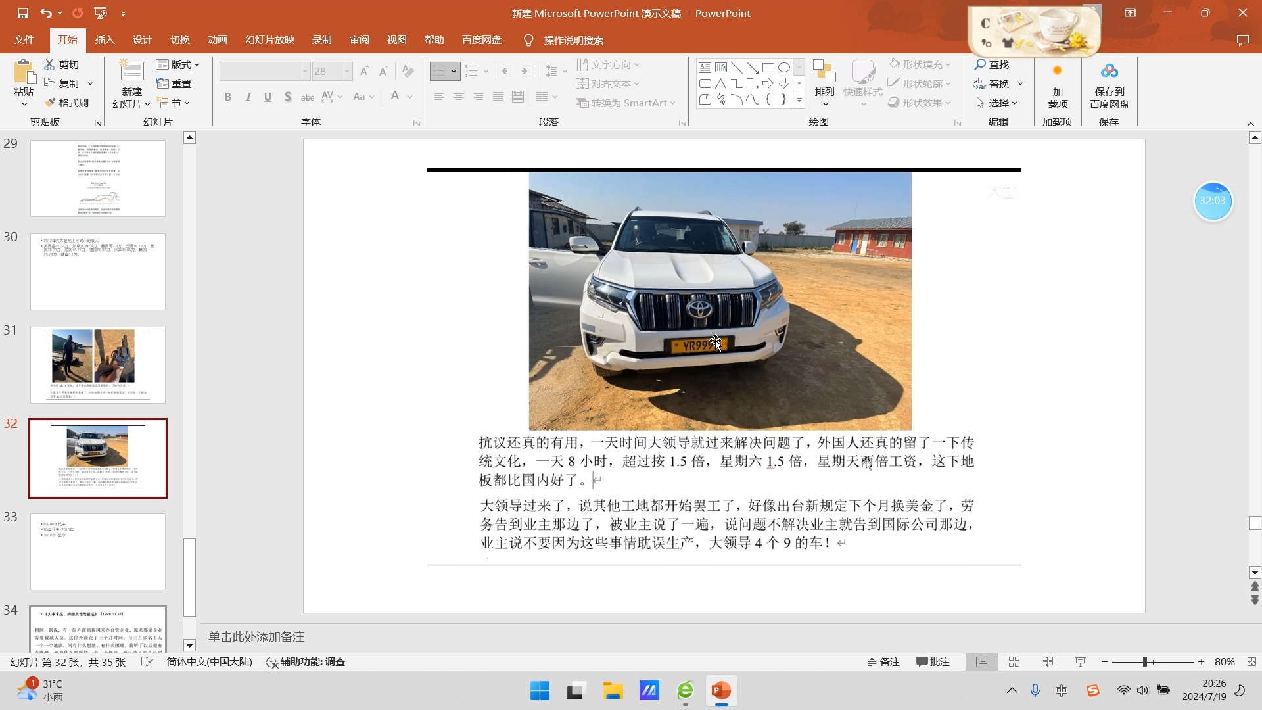Collapse the ribbon chevron
This screenshot has height=710, width=1262.
(1251, 124)
